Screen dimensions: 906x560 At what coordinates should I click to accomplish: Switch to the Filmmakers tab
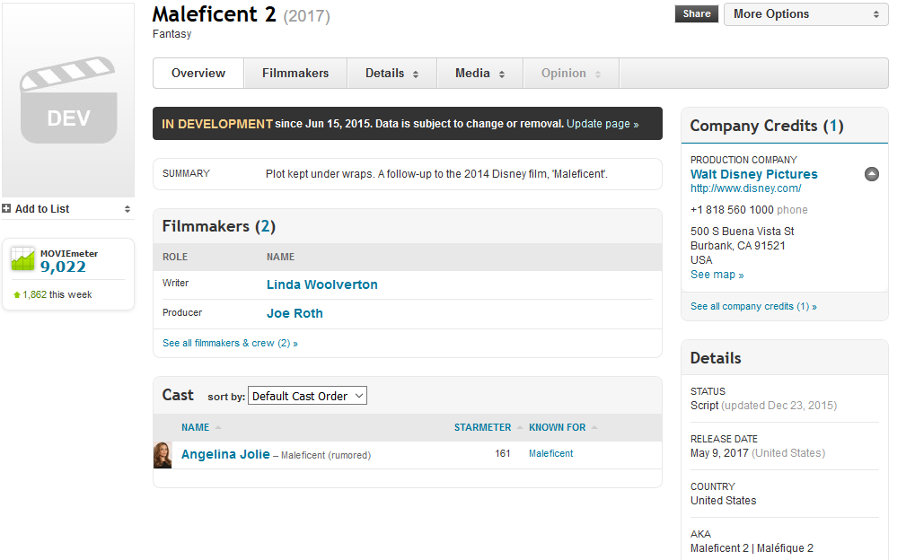coord(295,74)
